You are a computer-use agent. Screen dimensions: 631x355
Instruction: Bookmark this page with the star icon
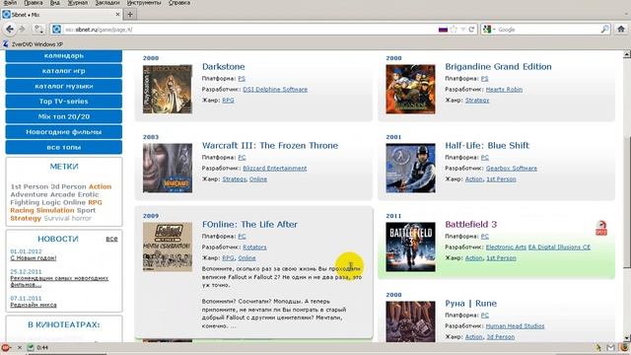click(454, 30)
